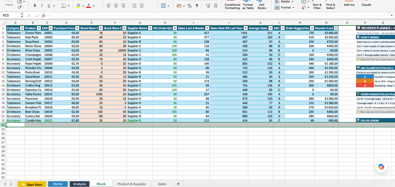Align text left
Screen dimensions: 395x187
pyautogui.click(x=109, y=6)
